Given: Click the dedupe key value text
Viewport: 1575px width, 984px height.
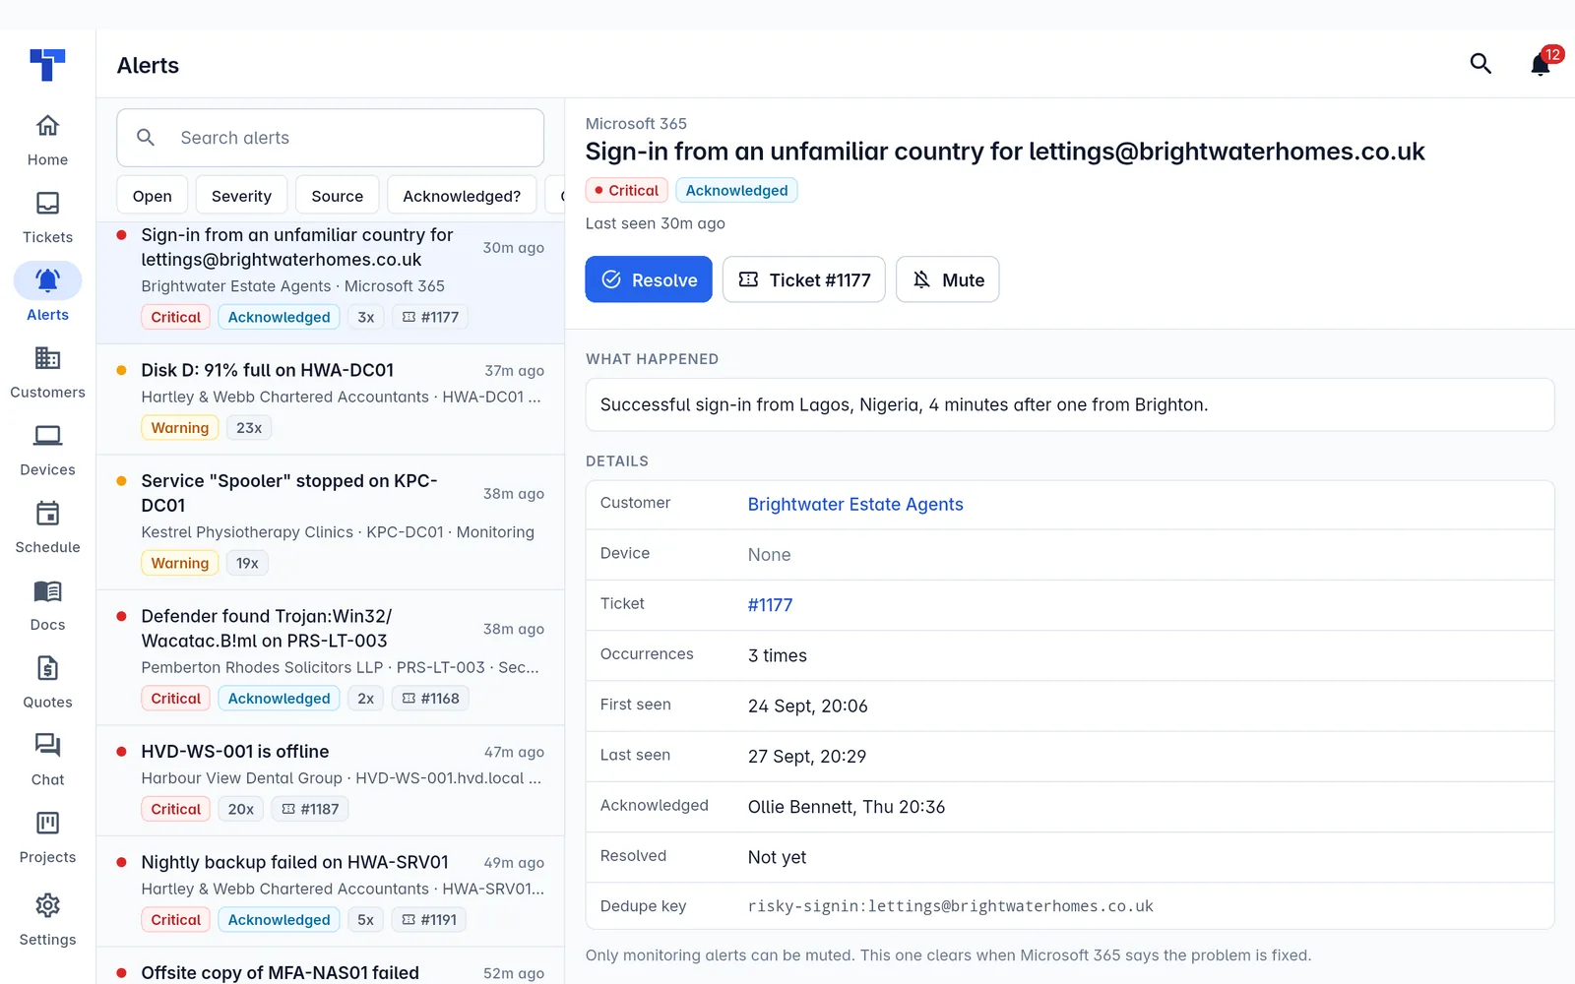Looking at the screenshot, I should pyautogui.click(x=951, y=906).
